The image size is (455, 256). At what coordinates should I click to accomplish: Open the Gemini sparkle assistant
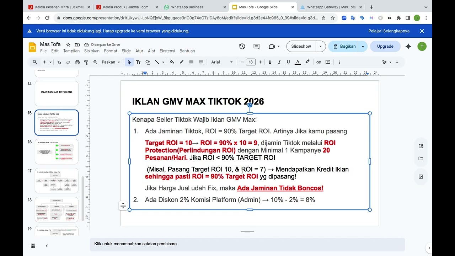408,46
